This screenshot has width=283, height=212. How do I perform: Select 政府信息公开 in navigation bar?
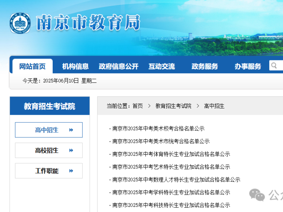(x=119, y=66)
